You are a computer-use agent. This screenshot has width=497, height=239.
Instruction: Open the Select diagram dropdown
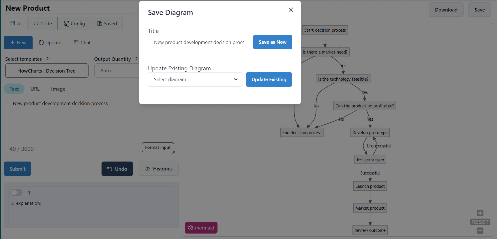(195, 79)
